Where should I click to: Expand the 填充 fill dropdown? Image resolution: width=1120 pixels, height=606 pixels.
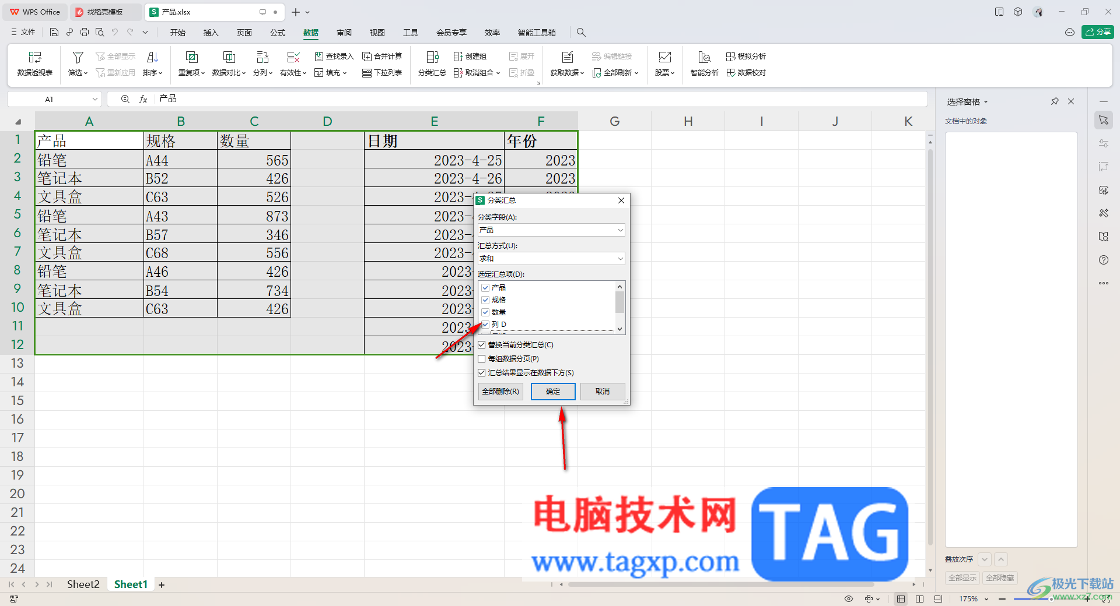coord(345,73)
